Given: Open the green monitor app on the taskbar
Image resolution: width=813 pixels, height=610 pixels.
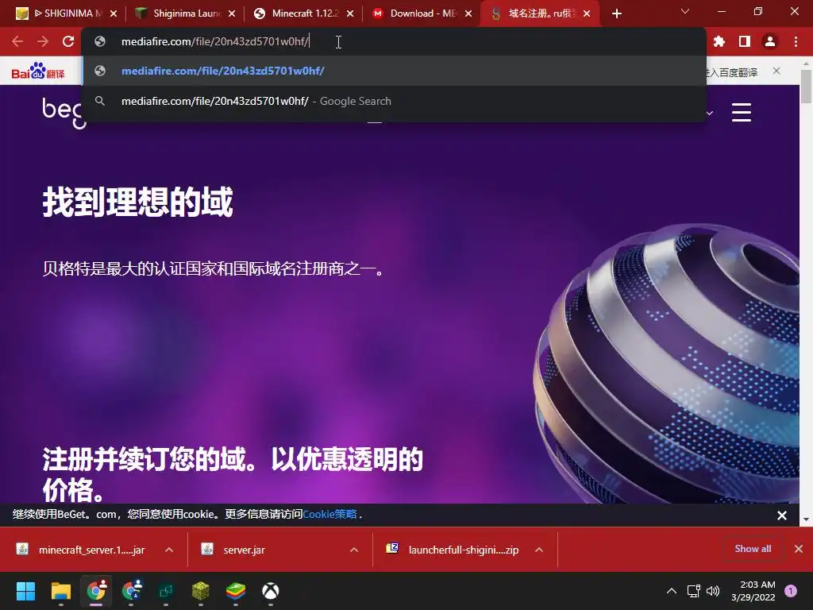Looking at the screenshot, I should tap(166, 591).
